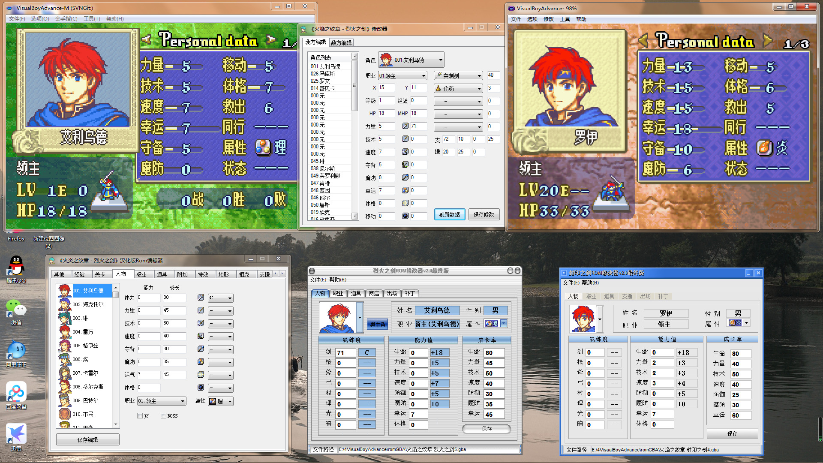This screenshot has width=823, height=463.
Task: Open portrait dropdown arrow in 烈火之剑 ROM editor
Action: pos(360,318)
